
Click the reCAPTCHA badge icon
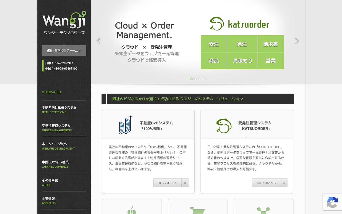(333, 202)
